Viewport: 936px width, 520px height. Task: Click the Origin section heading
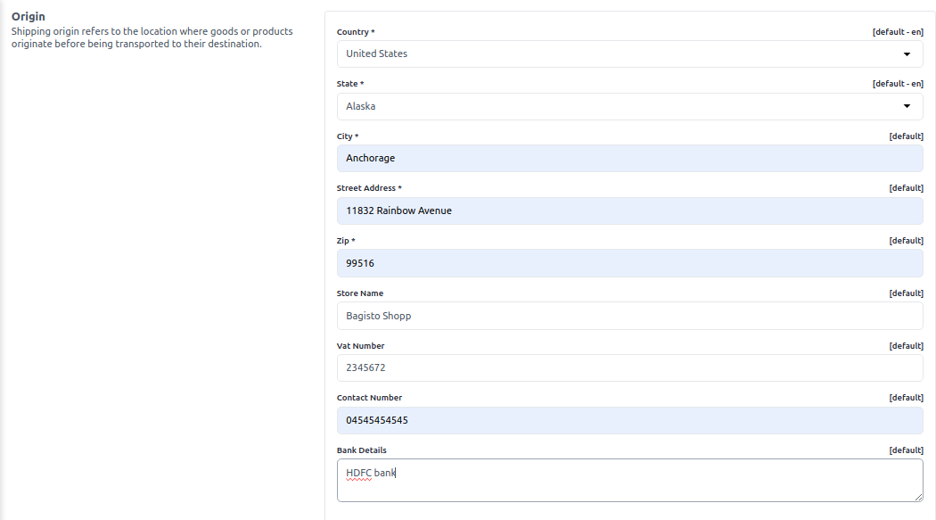point(29,16)
